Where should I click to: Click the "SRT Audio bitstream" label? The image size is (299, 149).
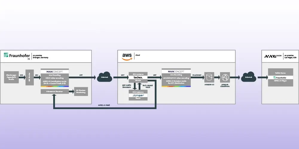(x=126, y=86)
